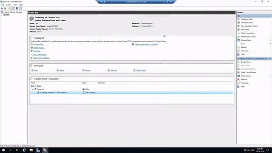
Task: Click the Show/Hide Console Tree toolbar icon
Action: click(x=13, y=8)
